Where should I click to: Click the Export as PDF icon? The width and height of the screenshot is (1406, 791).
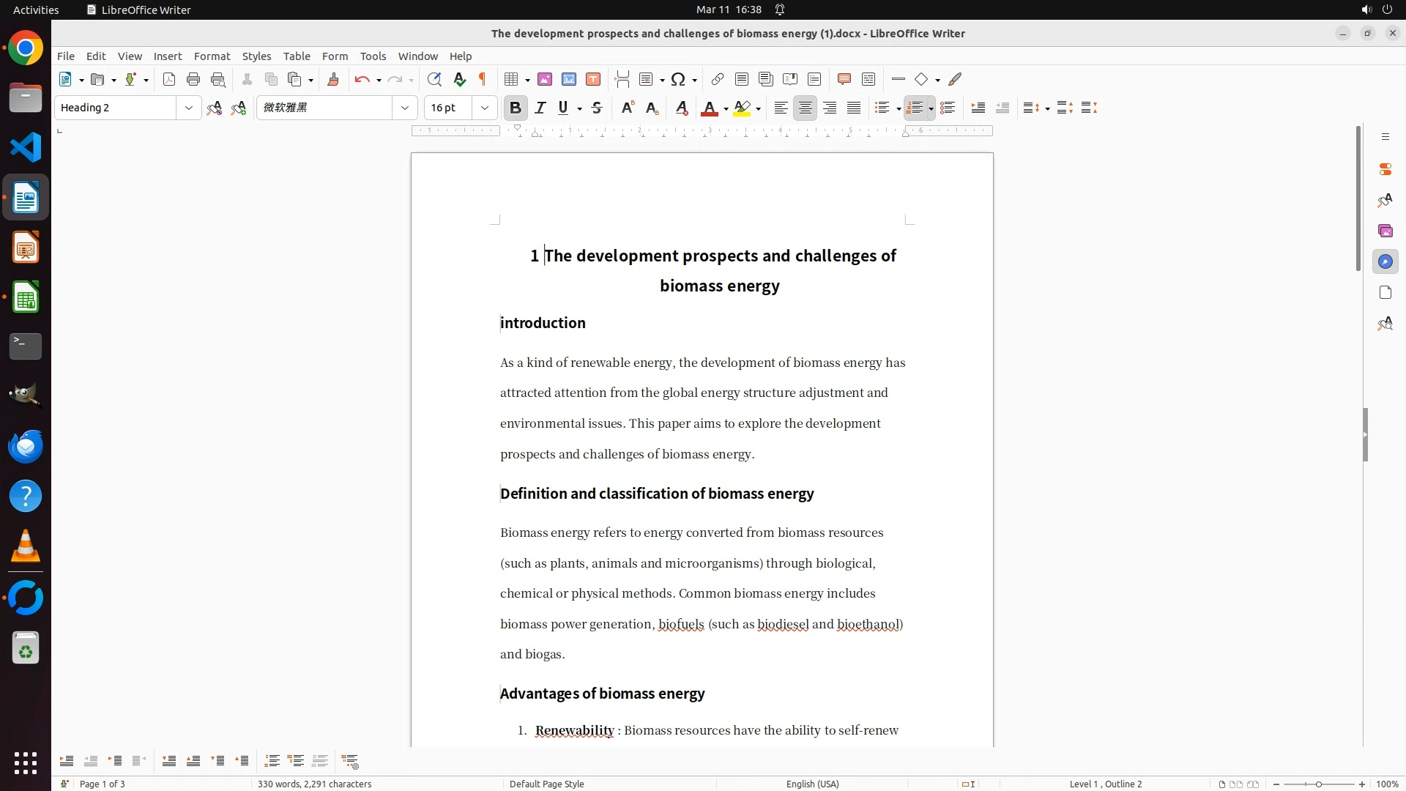pyautogui.click(x=169, y=79)
